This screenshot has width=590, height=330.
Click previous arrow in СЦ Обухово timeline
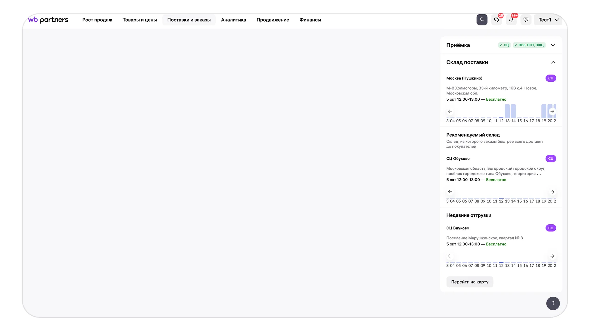coord(450,192)
